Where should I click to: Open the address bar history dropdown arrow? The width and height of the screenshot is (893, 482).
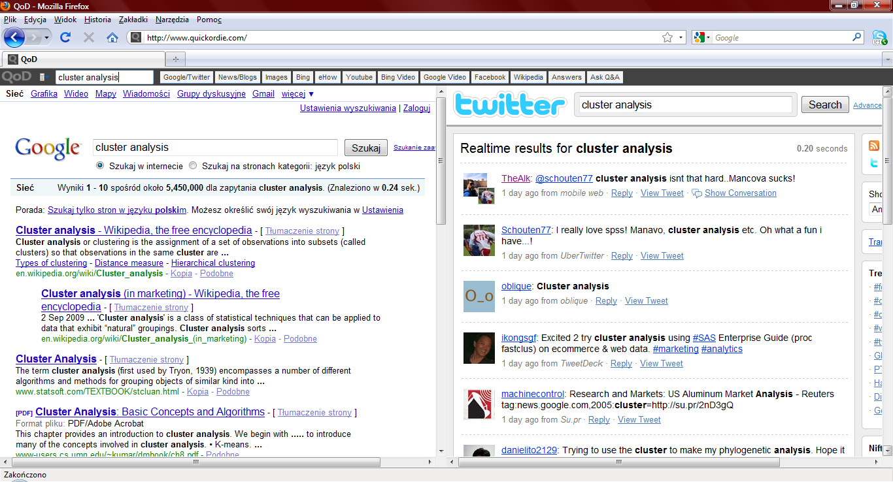pos(681,38)
